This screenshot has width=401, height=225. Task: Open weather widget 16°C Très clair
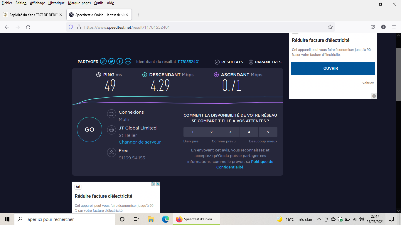coord(295,219)
